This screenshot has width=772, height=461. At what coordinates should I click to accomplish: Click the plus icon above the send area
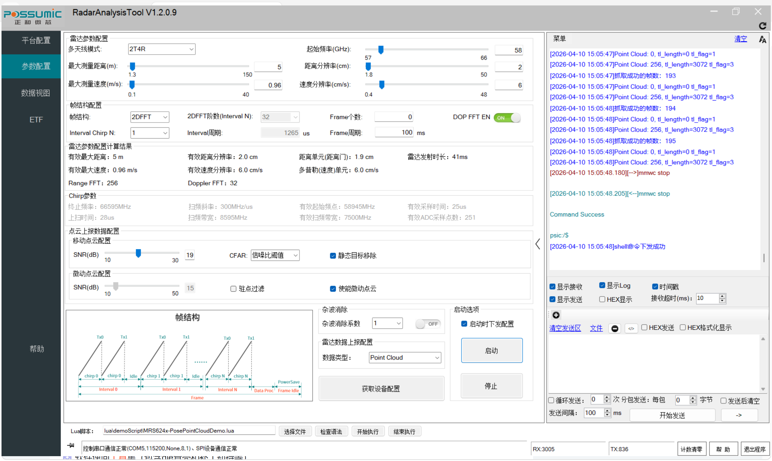[556, 315]
